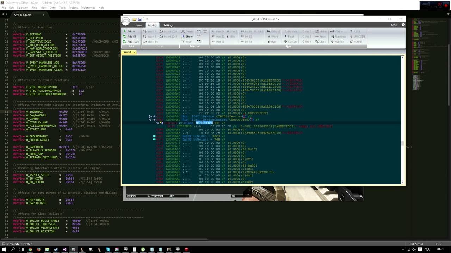Screen dimensions: 451x253
Task: Set node type to Float
Action: click(289, 37)
